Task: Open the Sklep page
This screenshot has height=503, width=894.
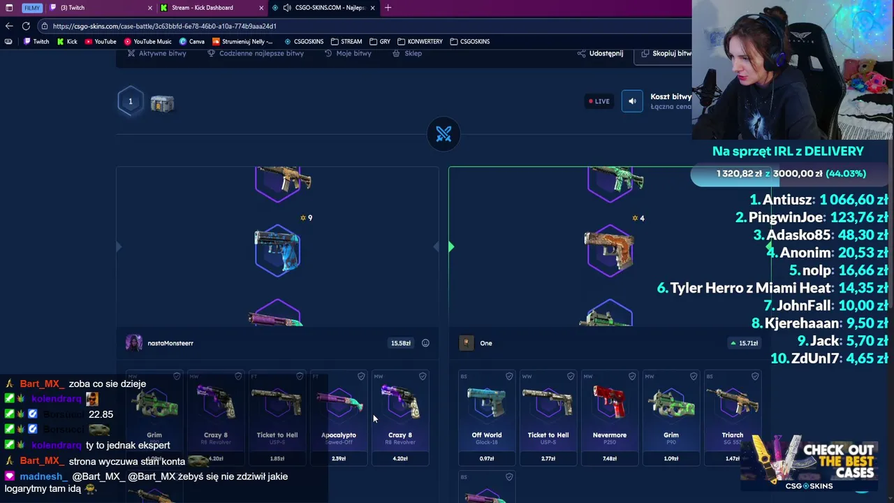Action: click(x=407, y=53)
